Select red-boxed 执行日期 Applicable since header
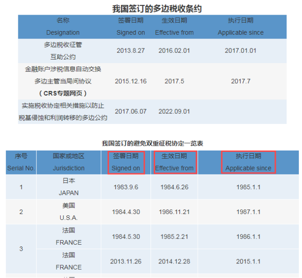This screenshot has height=278, width=302. pos(248,162)
